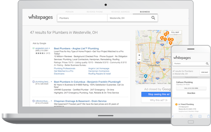The height and width of the screenshot is (132, 211).
Task: Zoom in with the map plus button
Action: click(139, 55)
